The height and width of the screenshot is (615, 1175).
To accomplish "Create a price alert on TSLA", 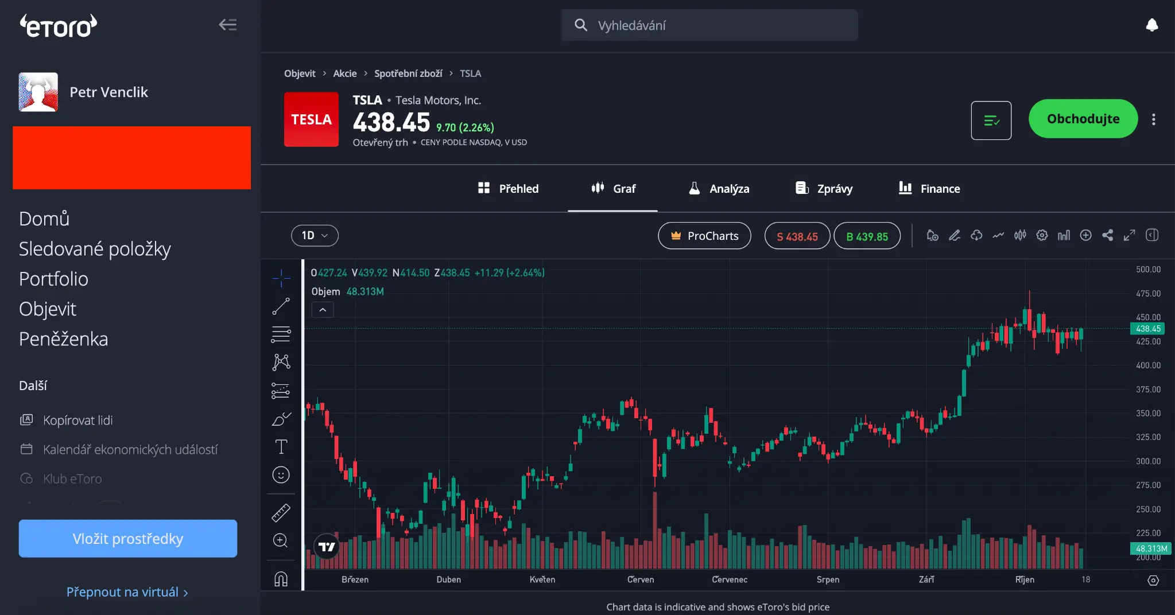I will [x=932, y=235].
